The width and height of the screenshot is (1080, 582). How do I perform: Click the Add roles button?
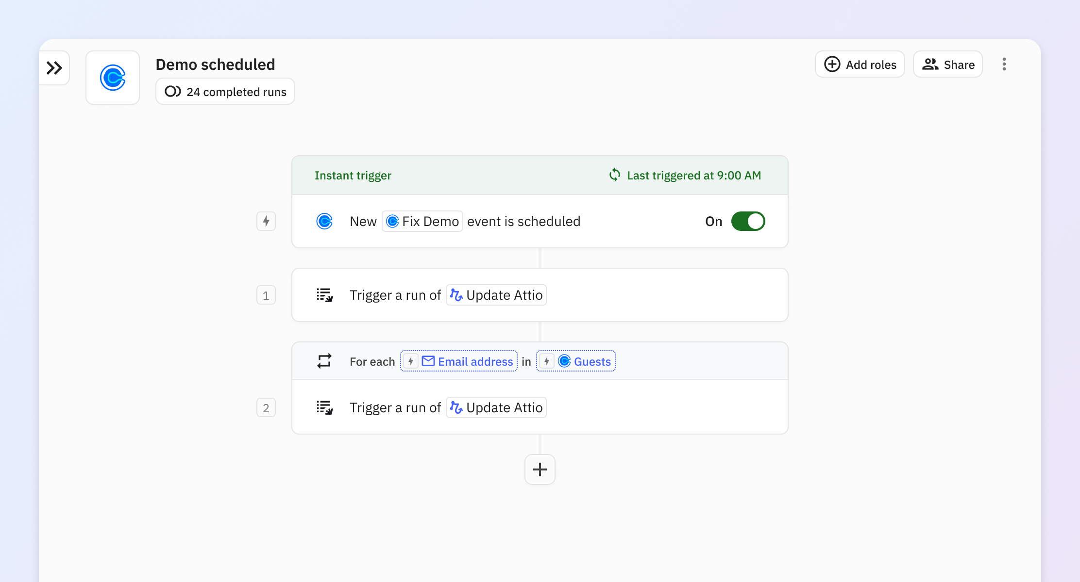pyautogui.click(x=860, y=65)
